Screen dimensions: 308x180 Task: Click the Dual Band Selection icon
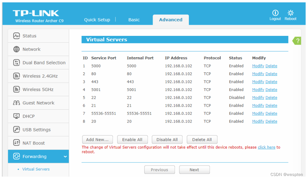click(x=17, y=63)
